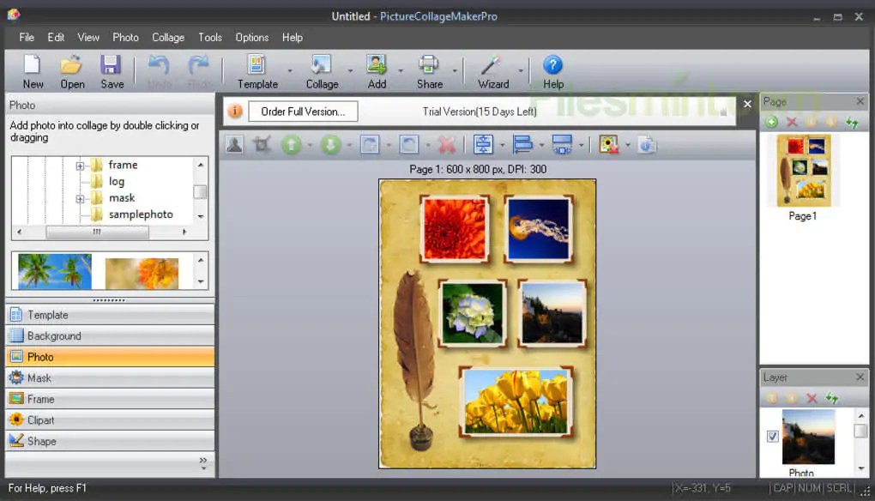The height and width of the screenshot is (501, 875).
Task: Open the Wizard tool
Action: pos(492,70)
